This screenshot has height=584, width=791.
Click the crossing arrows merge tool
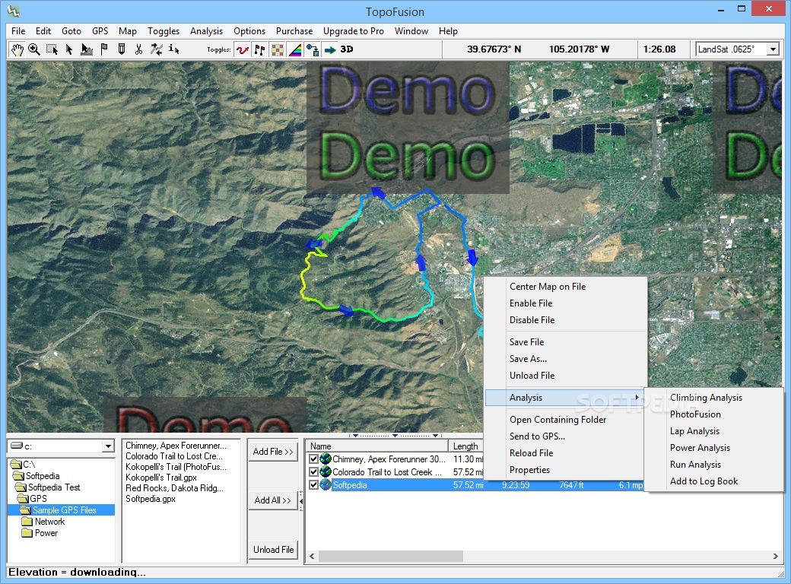(157, 49)
